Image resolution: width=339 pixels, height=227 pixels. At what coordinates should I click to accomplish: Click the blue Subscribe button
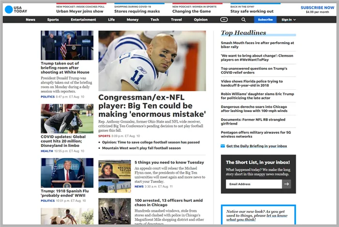click(265, 20)
